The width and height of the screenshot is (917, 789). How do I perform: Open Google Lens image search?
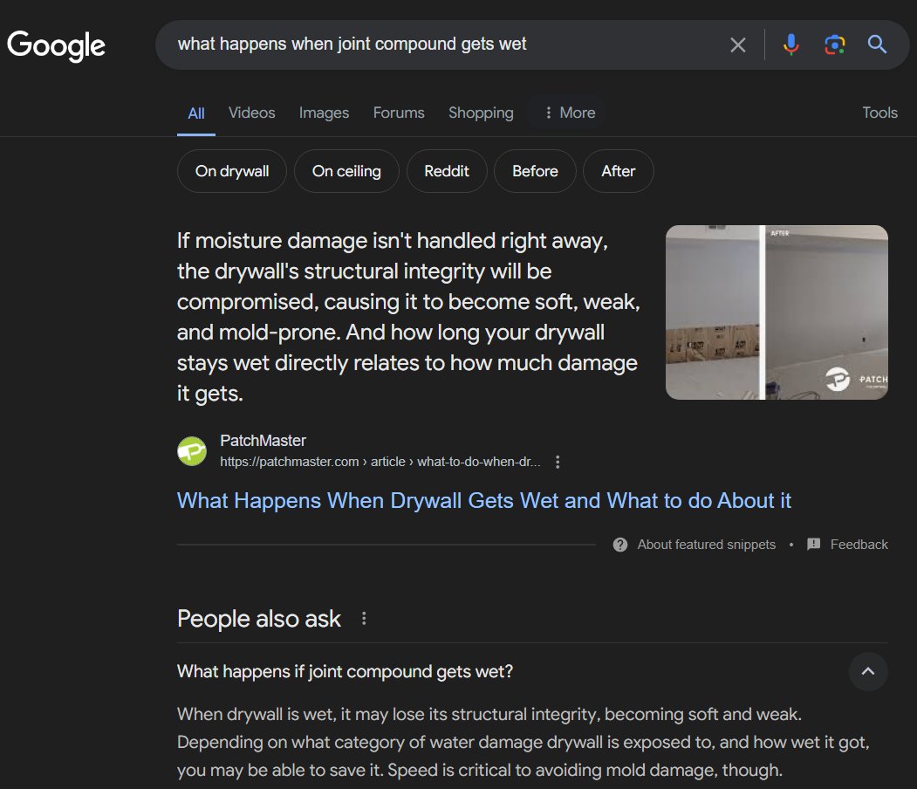834,45
